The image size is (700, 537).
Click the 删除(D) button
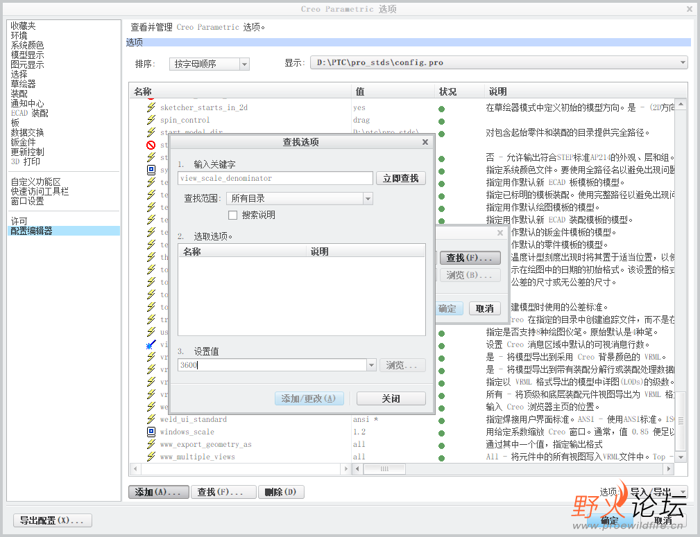click(x=281, y=492)
